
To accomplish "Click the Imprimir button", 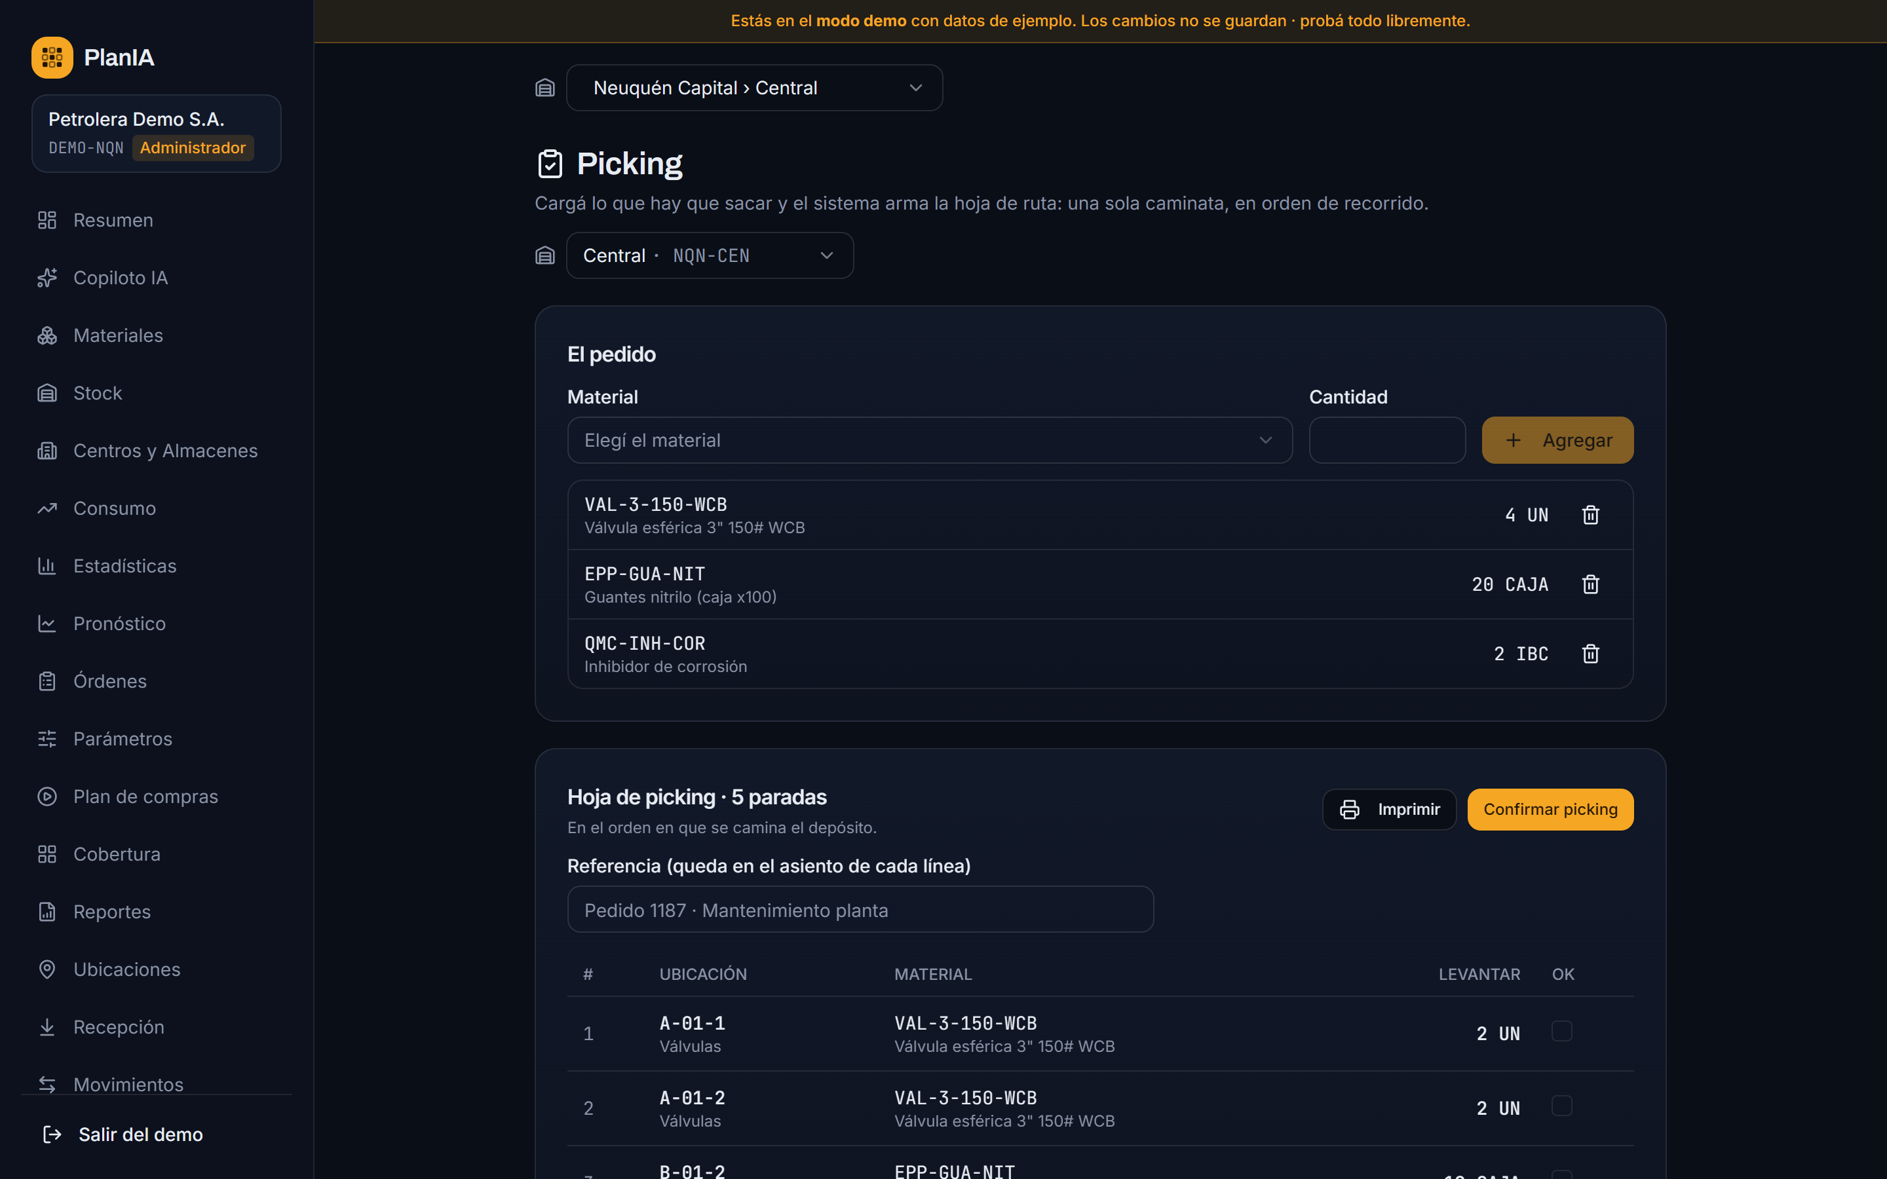I will click(1390, 810).
